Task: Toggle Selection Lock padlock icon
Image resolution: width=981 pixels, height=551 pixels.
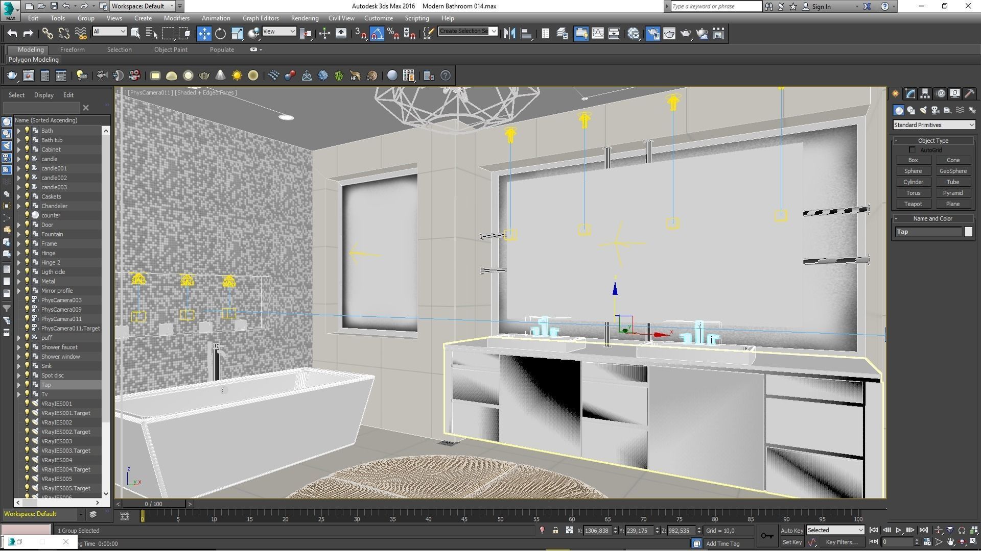Action: (x=555, y=531)
